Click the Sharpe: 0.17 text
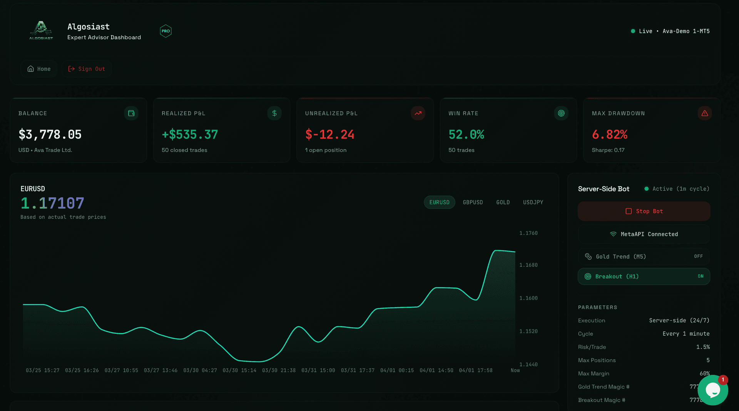Screen dimensions: 739x411 pos(608,150)
